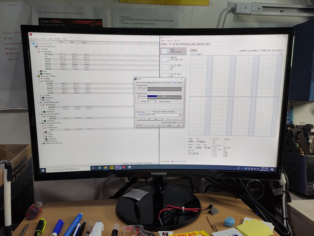Click the Powers flame icon under Intel CPU
The height and width of the screenshot is (236, 314).
pyautogui.click(x=43, y=95)
